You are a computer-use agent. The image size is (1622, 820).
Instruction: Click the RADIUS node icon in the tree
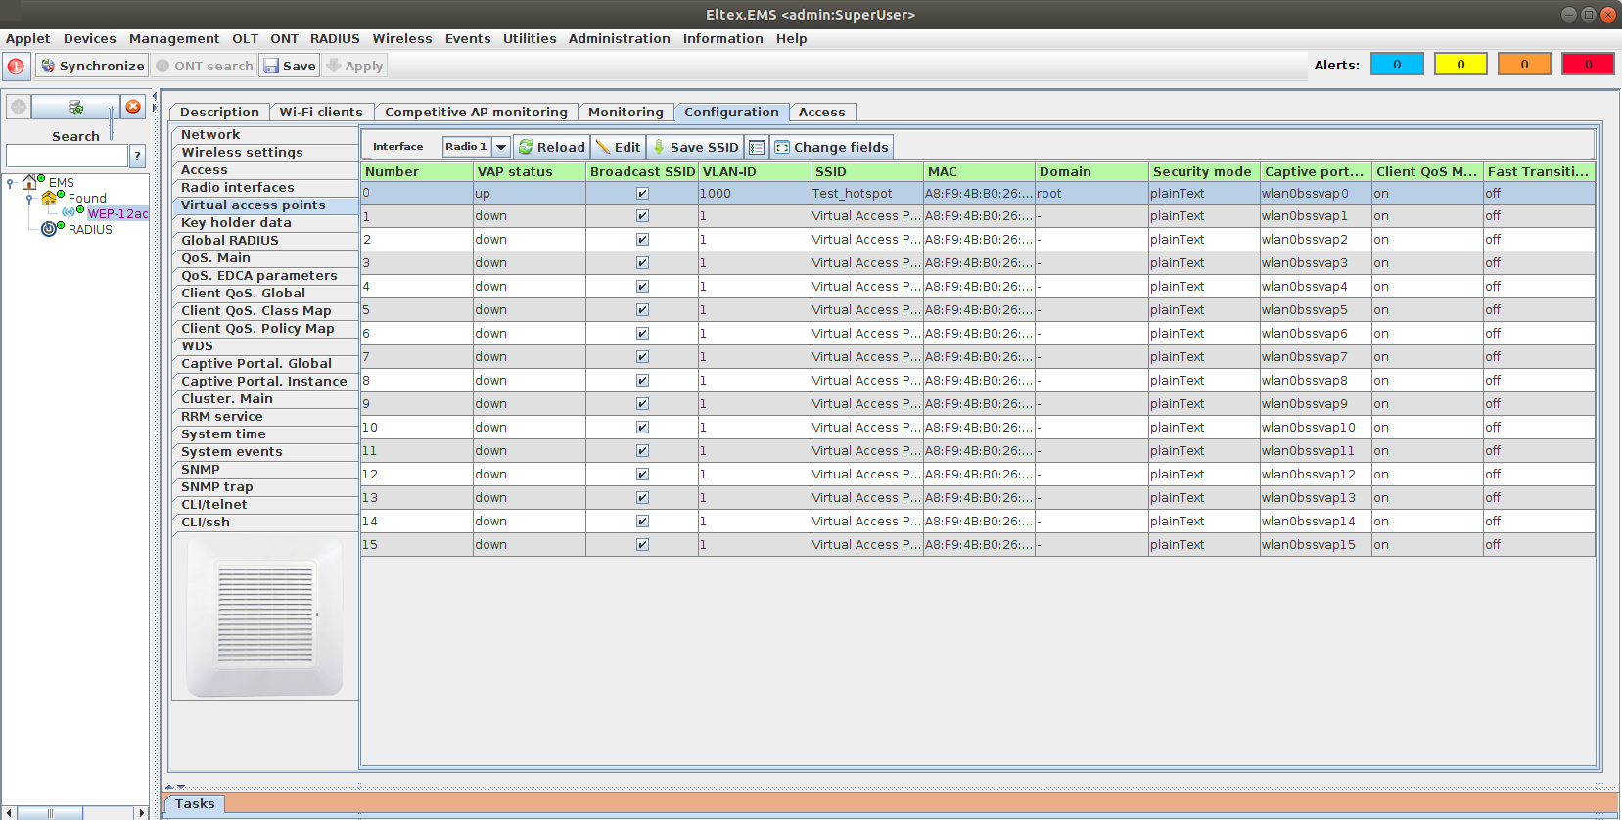[x=49, y=229]
